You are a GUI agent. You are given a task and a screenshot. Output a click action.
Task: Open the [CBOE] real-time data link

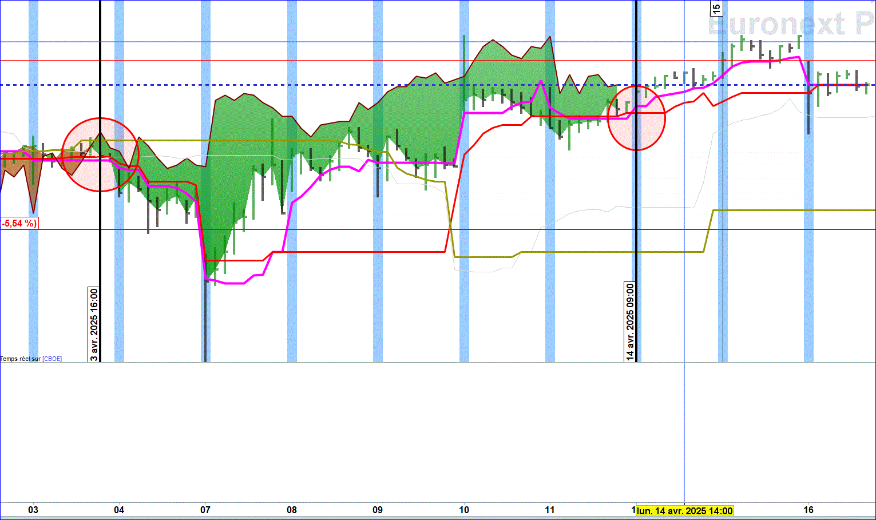point(52,359)
